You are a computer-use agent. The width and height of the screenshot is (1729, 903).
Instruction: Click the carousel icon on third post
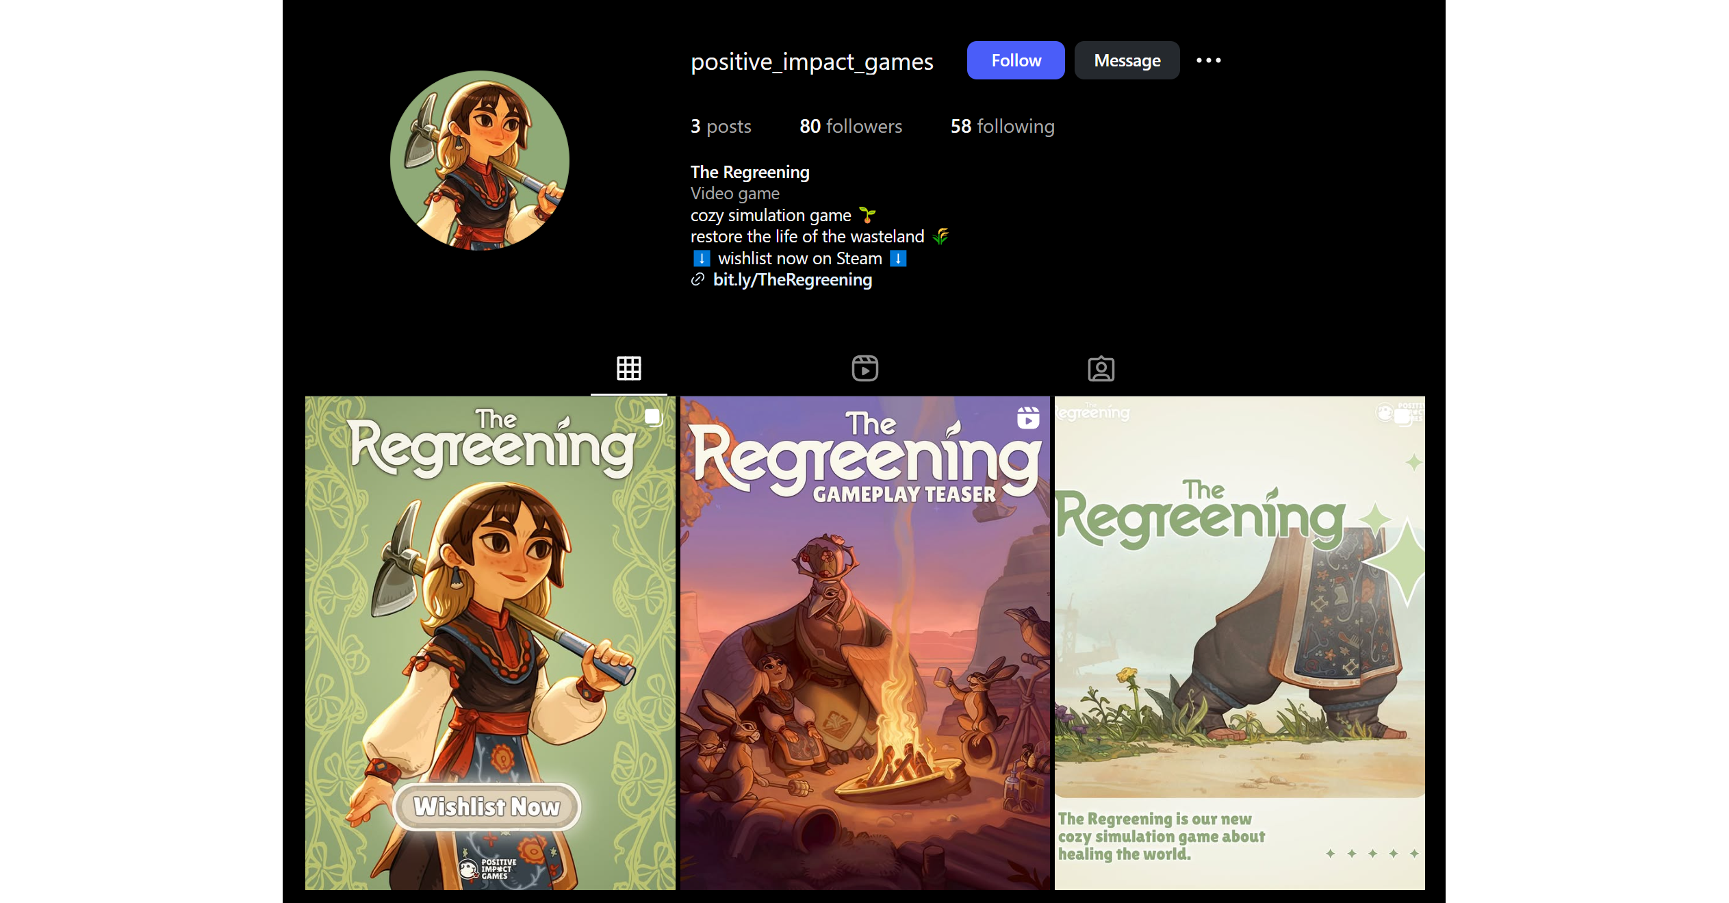[1403, 417]
